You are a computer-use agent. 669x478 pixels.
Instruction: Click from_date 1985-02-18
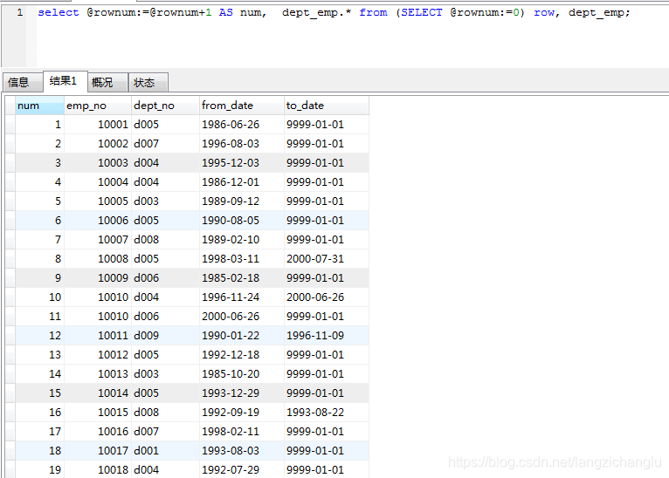coord(242,277)
